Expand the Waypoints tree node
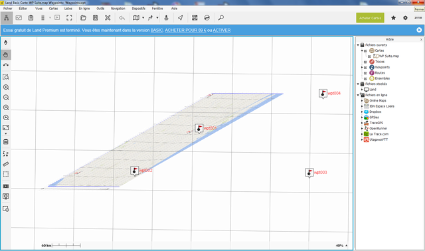 pos(362,67)
